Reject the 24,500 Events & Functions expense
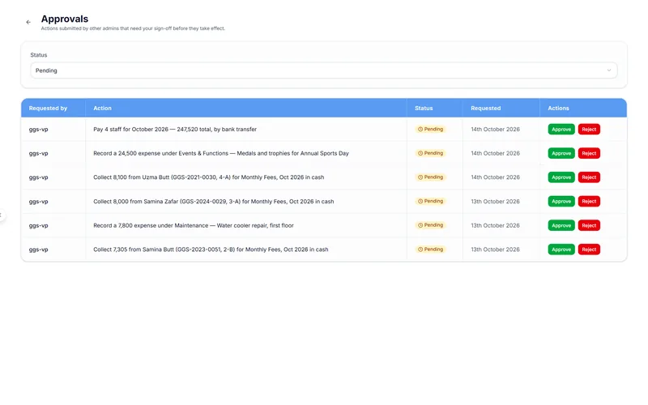This screenshot has height=405, width=648. [x=589, y=153]
